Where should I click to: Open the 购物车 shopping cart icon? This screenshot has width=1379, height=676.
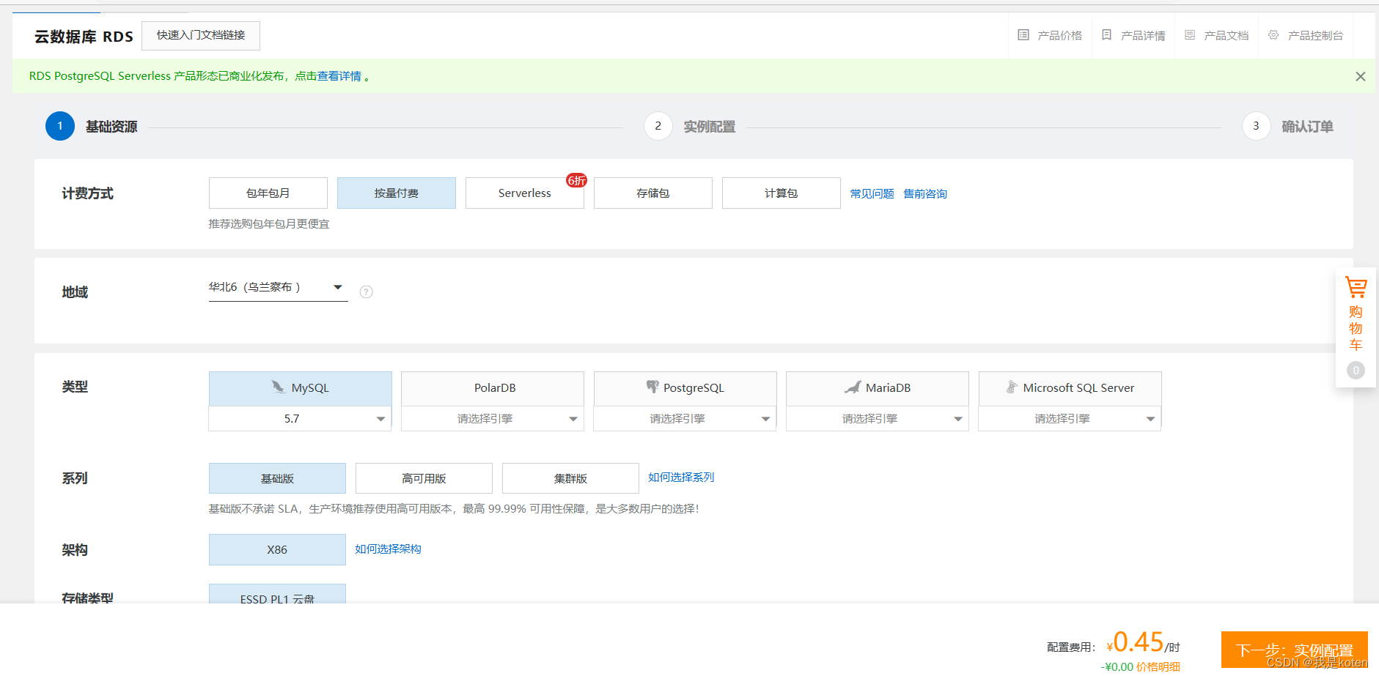point(1356,287)
